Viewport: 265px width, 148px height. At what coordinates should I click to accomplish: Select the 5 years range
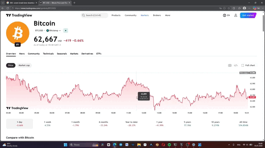[x=187, y=124]
